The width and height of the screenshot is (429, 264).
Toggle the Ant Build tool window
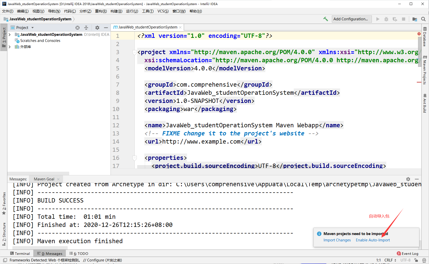[425, 103]
